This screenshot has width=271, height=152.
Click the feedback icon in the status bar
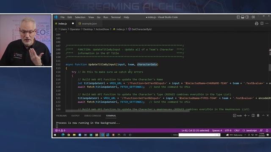tap(261, 130)
